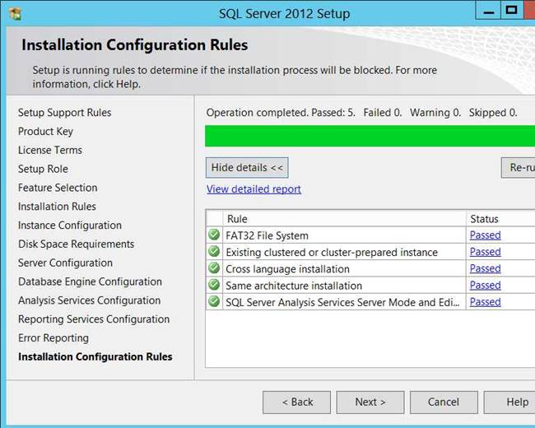The height and width of the screenshot is (428, 535).
Task: Open the View detailed report link
Action: pos(254,189)
